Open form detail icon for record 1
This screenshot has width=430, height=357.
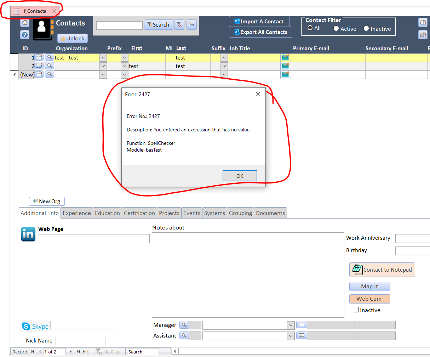tap(39, 57)
